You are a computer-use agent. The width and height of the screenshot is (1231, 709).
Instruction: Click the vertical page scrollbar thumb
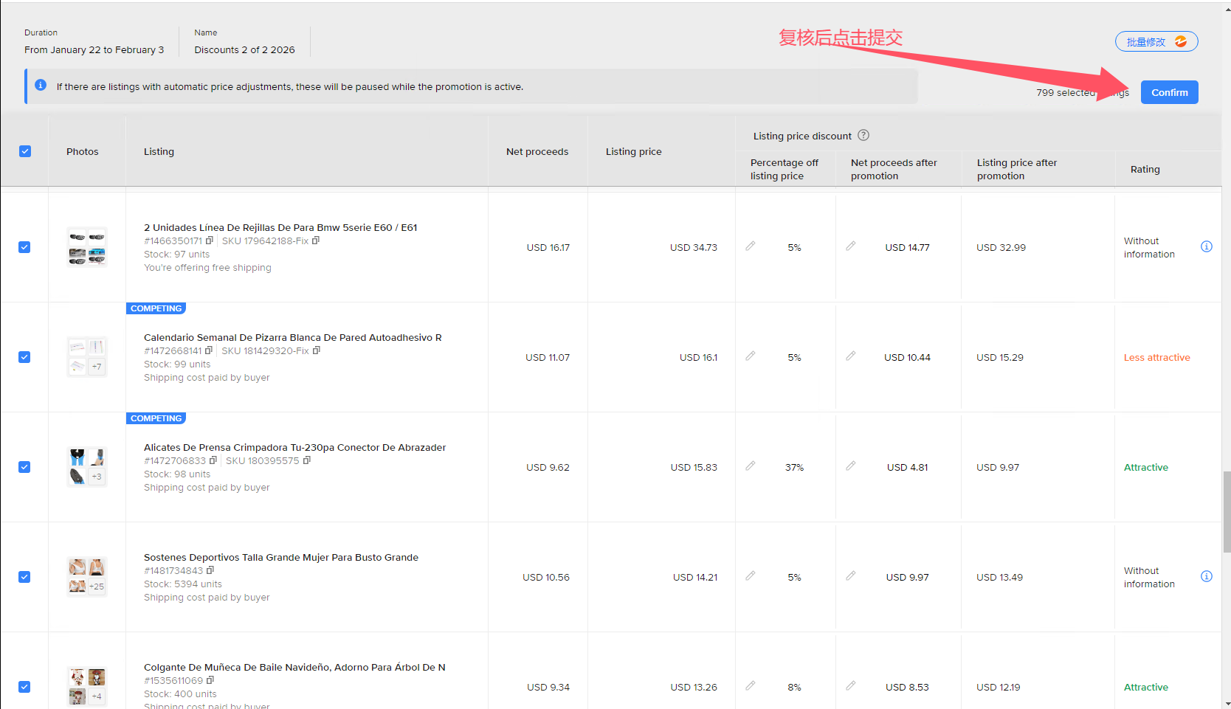click(x=1227, y=511)
